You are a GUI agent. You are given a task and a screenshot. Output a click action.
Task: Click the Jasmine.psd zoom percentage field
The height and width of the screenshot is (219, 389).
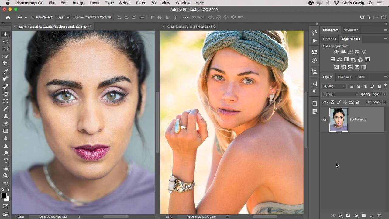20,217
